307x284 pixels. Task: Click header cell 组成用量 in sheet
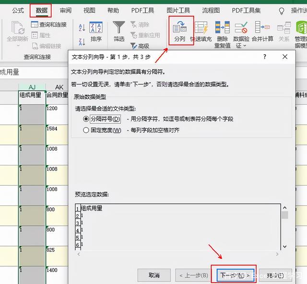tap(32, 97)
